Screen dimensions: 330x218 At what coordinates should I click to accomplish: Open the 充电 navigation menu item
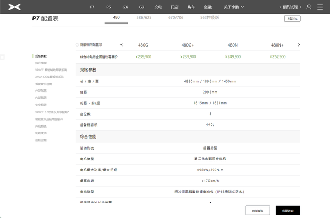tap(158, 7)
